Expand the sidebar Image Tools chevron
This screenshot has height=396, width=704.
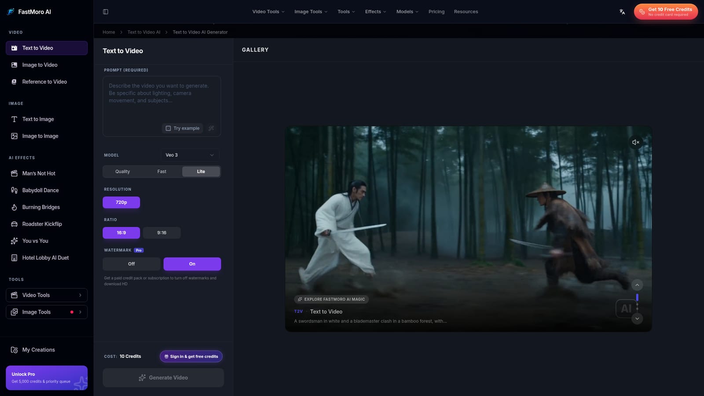[x=80, y=312]
